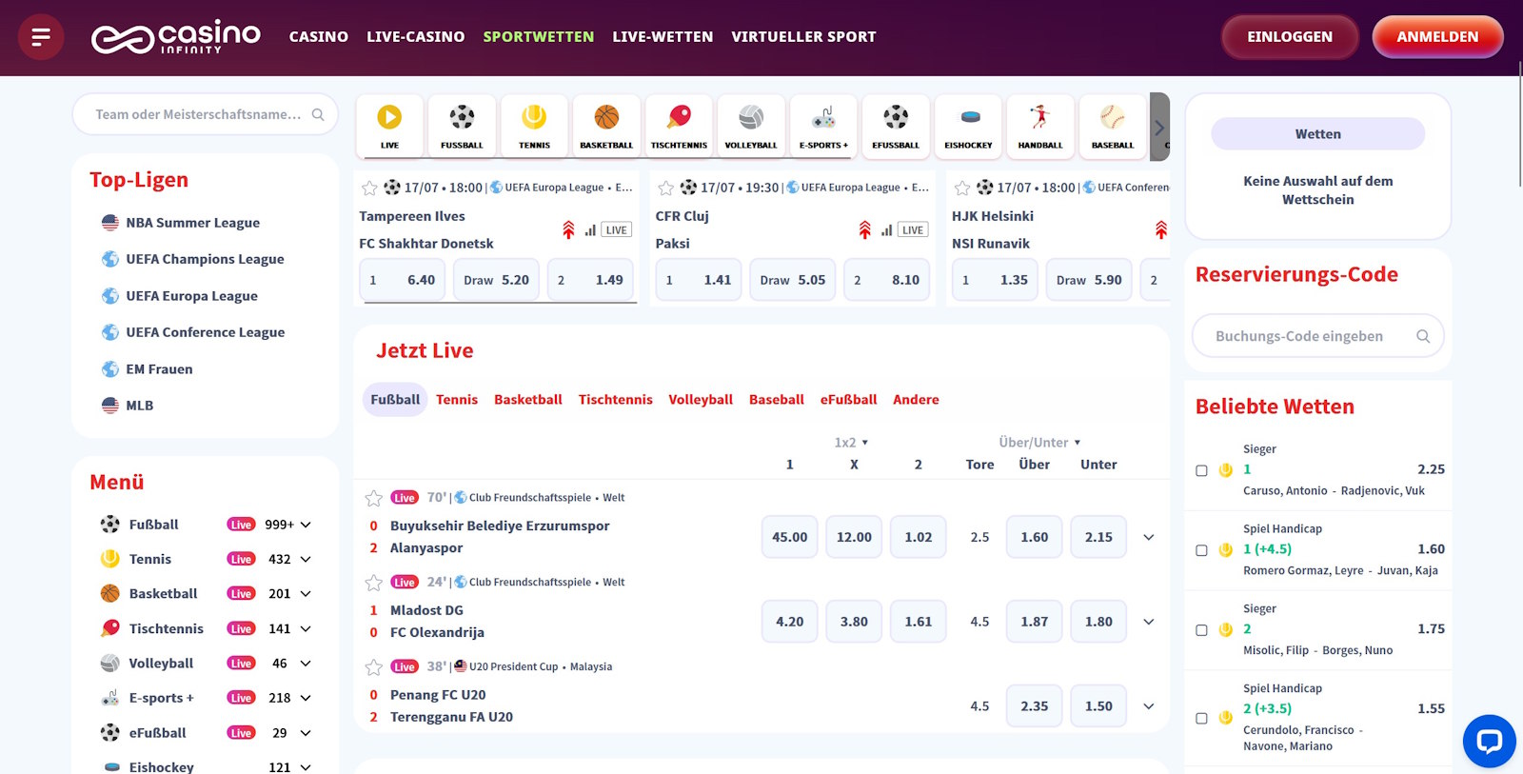Switch to the Tennis live tab
This screenshot has width=1523, height=774.
point(457,400)
